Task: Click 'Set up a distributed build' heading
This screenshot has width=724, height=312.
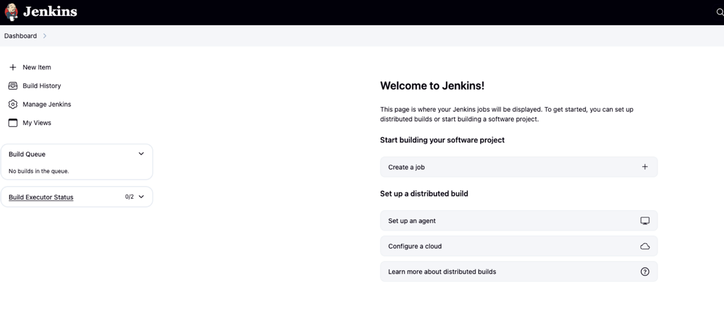Action: tap(424, 194)
